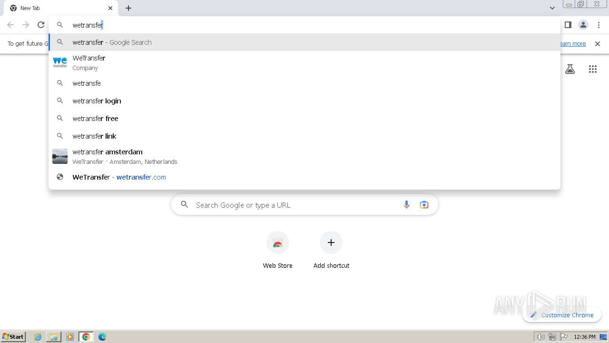Open the wetransfer.com URL suggestion
The image size is (609, 343).
(x=304, y=177)
